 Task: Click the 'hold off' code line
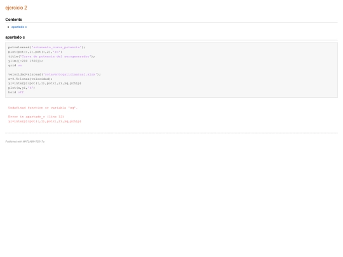[16, 92]
